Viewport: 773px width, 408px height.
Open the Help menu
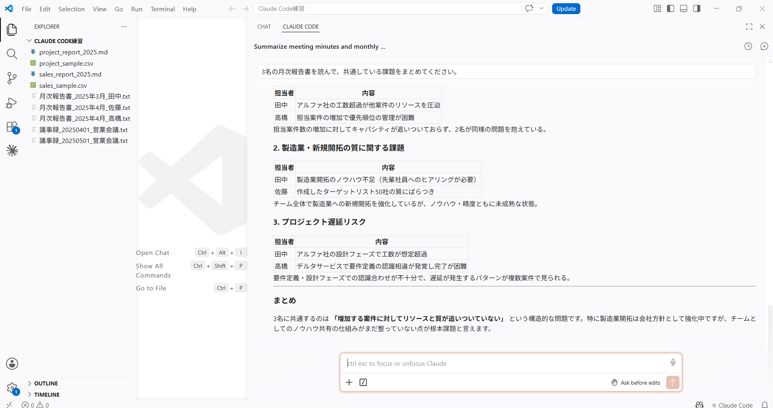[189, 9]
